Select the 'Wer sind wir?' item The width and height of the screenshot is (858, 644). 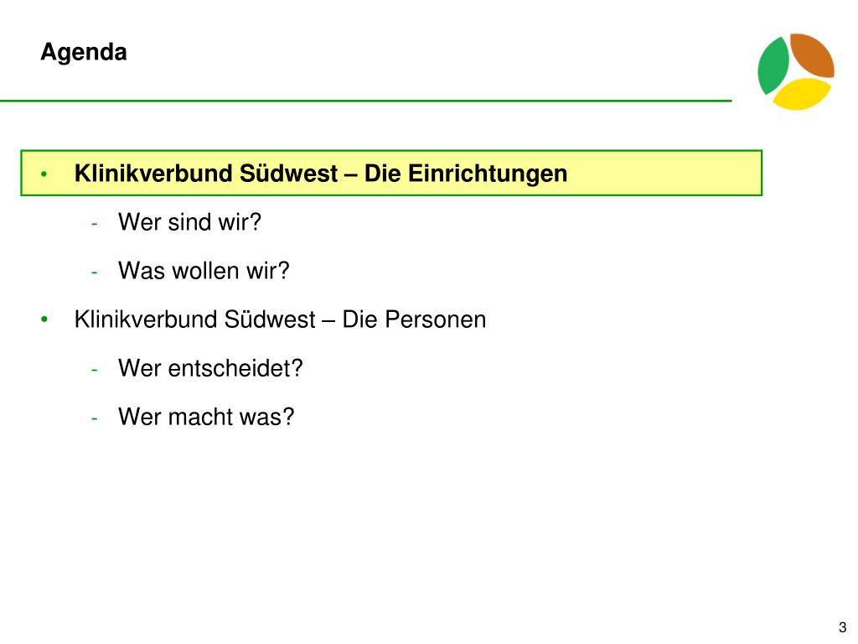pos(189,222)
